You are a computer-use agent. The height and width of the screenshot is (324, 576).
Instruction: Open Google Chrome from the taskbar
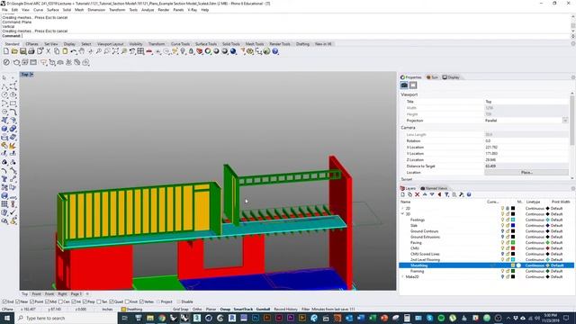pyautogui.click(x=162, y=318)
